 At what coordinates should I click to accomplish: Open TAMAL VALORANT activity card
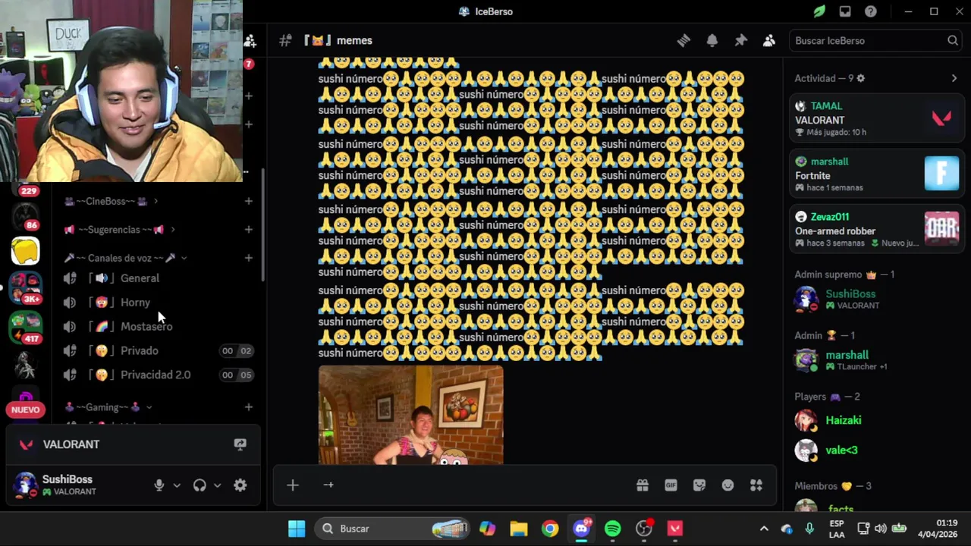(x=877, y=118)
